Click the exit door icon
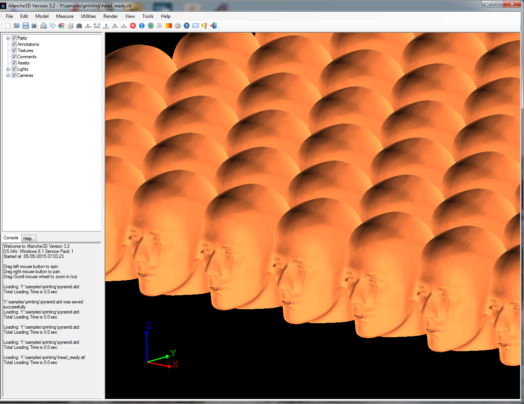Image resolution: width=524 pixels, height=404 pixels. [x=213, y=26]
